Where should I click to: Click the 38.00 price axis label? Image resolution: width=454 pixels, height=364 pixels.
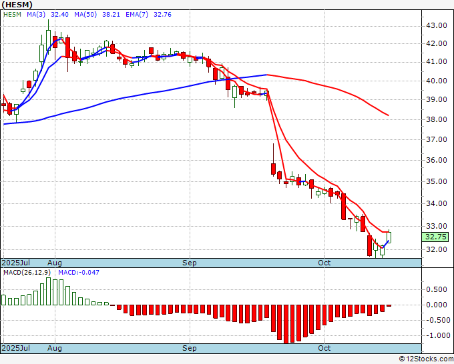(437, 119)
